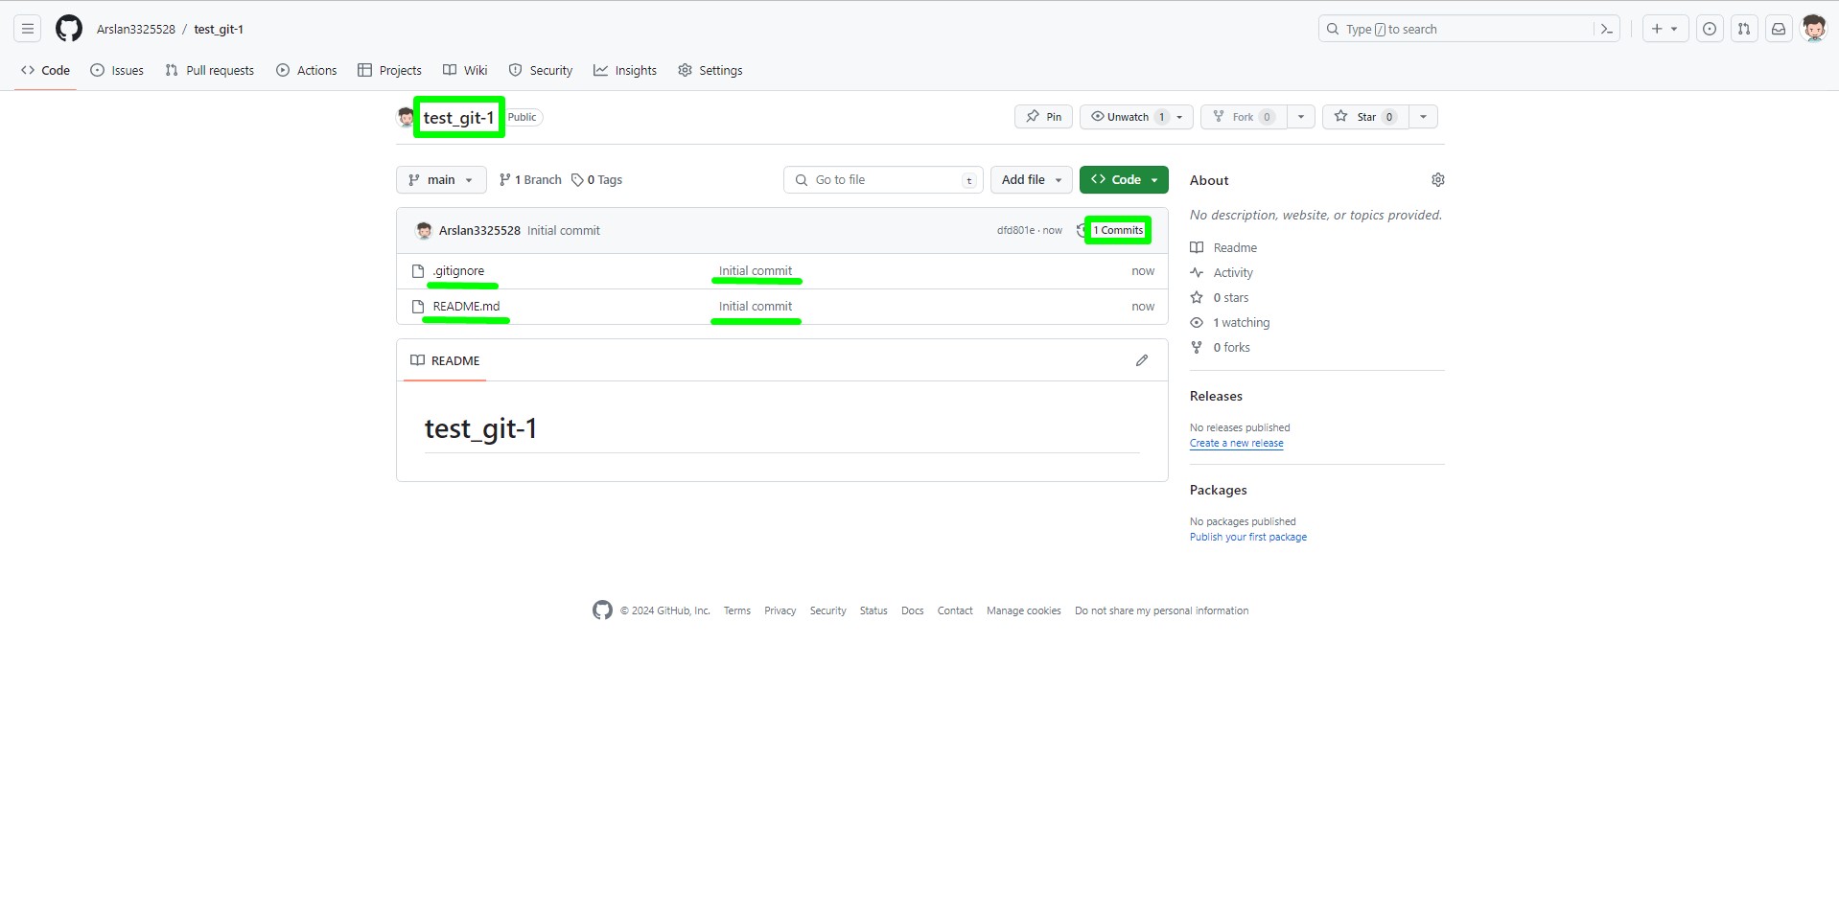This screenshot has width=1839, height=898.
Task: View the 0 Tags link
Action: [x=596, y=180]
